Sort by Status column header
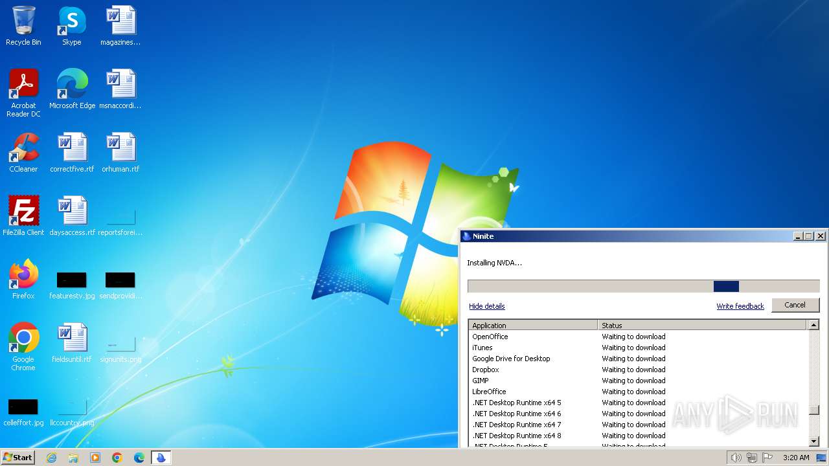 coord(702,325)
